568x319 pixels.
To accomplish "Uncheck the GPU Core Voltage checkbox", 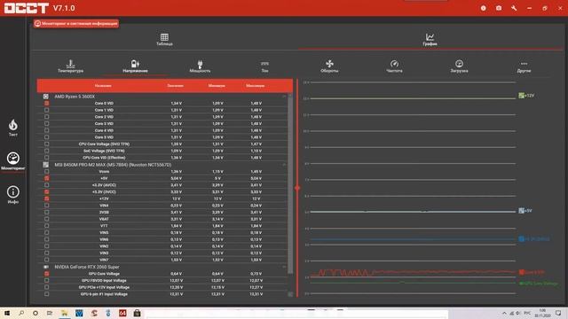I will pos(46,274).
